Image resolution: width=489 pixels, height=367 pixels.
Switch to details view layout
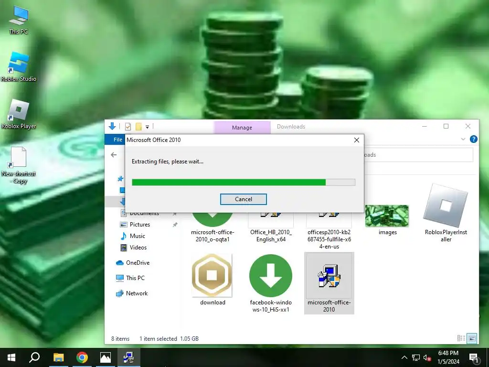point(461,338)
